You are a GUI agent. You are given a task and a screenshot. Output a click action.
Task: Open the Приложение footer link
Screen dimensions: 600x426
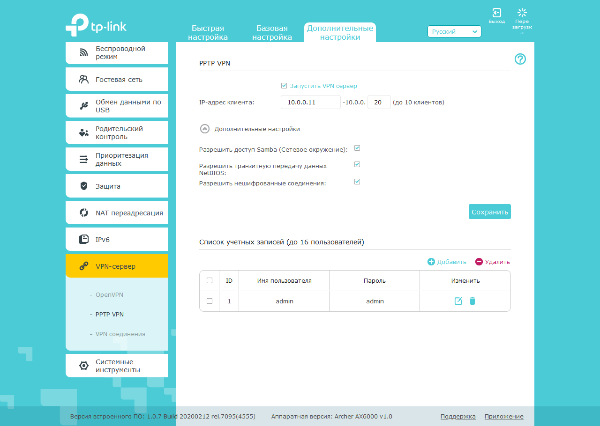coord(504,416)
